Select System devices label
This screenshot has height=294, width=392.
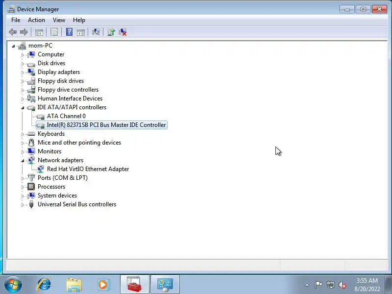[57, 196]
